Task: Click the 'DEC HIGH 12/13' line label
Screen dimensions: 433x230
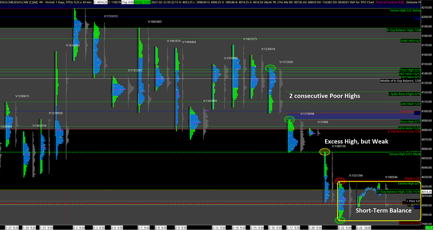Action: point(410,74)
